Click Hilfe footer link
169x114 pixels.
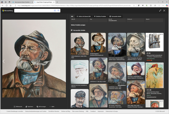[x=87, y=111]
